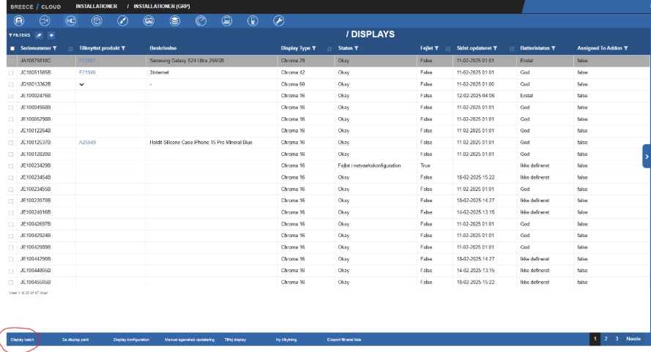Go to page 2 of the table
Screen dimensions: 651x352
(606, 339)
